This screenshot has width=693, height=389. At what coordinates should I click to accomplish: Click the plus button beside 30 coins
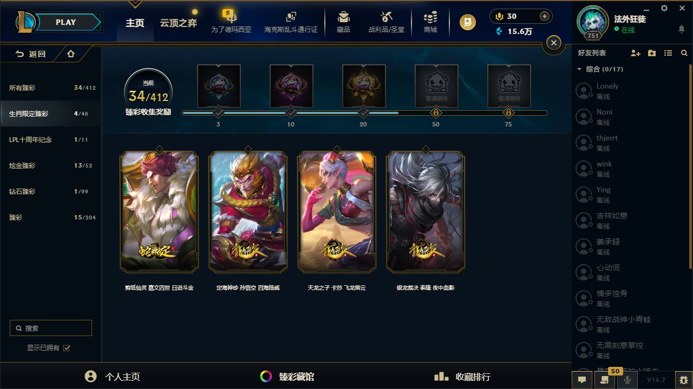point(545,16)
